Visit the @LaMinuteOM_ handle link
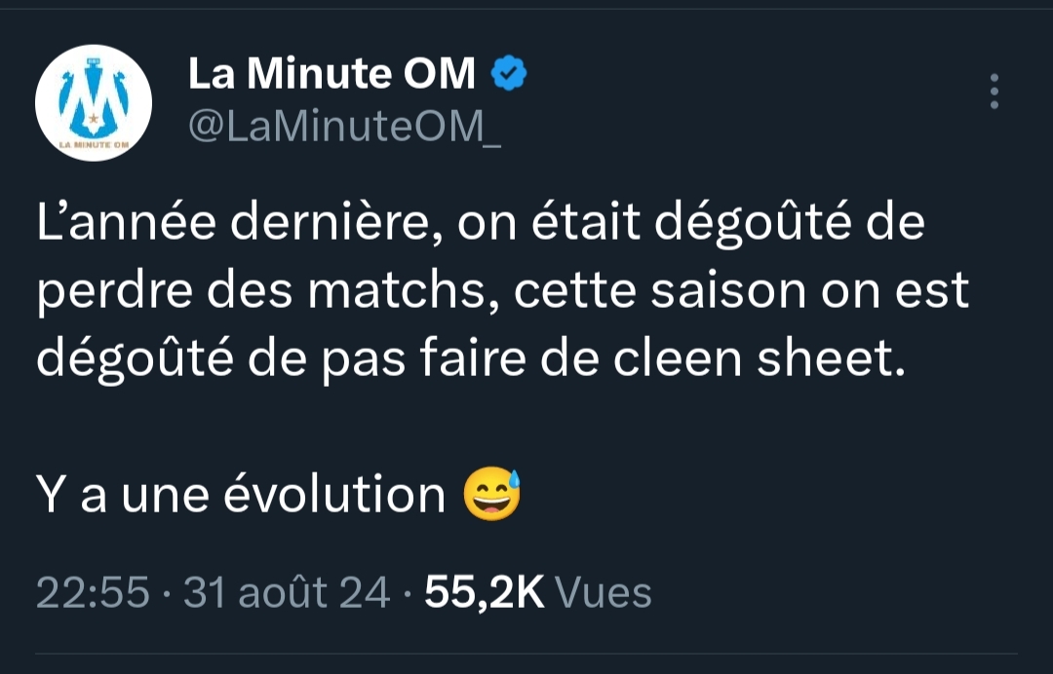 click(344, 128)
